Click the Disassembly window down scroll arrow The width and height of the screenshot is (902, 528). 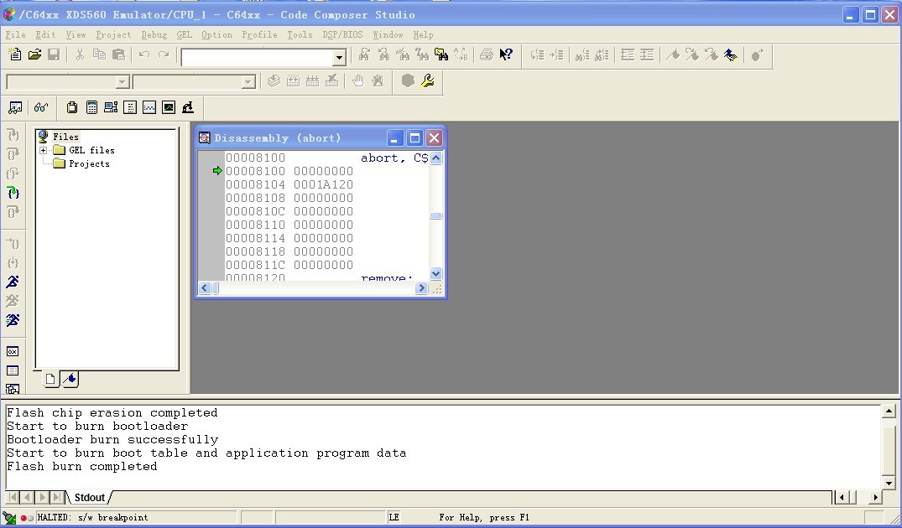tap(436, 273)
